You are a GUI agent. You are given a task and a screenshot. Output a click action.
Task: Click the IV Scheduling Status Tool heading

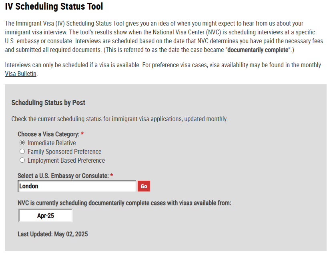coord(54,6)
